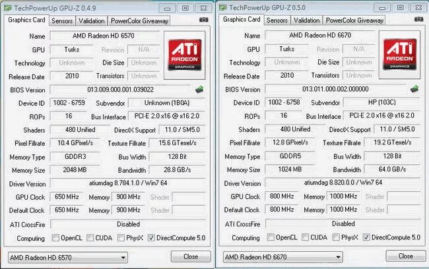Switch to Validation tab in GPU-Z 0.4.9
This screenshot has width=429, height=269.
(x=92, y=21)
